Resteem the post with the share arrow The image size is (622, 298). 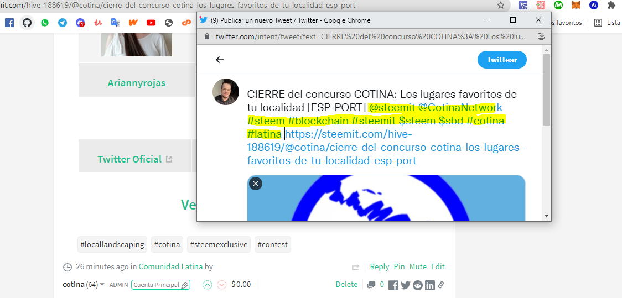click(355, 267)
